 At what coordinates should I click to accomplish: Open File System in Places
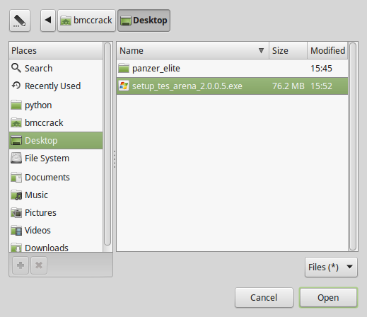[x=56, y=158]
